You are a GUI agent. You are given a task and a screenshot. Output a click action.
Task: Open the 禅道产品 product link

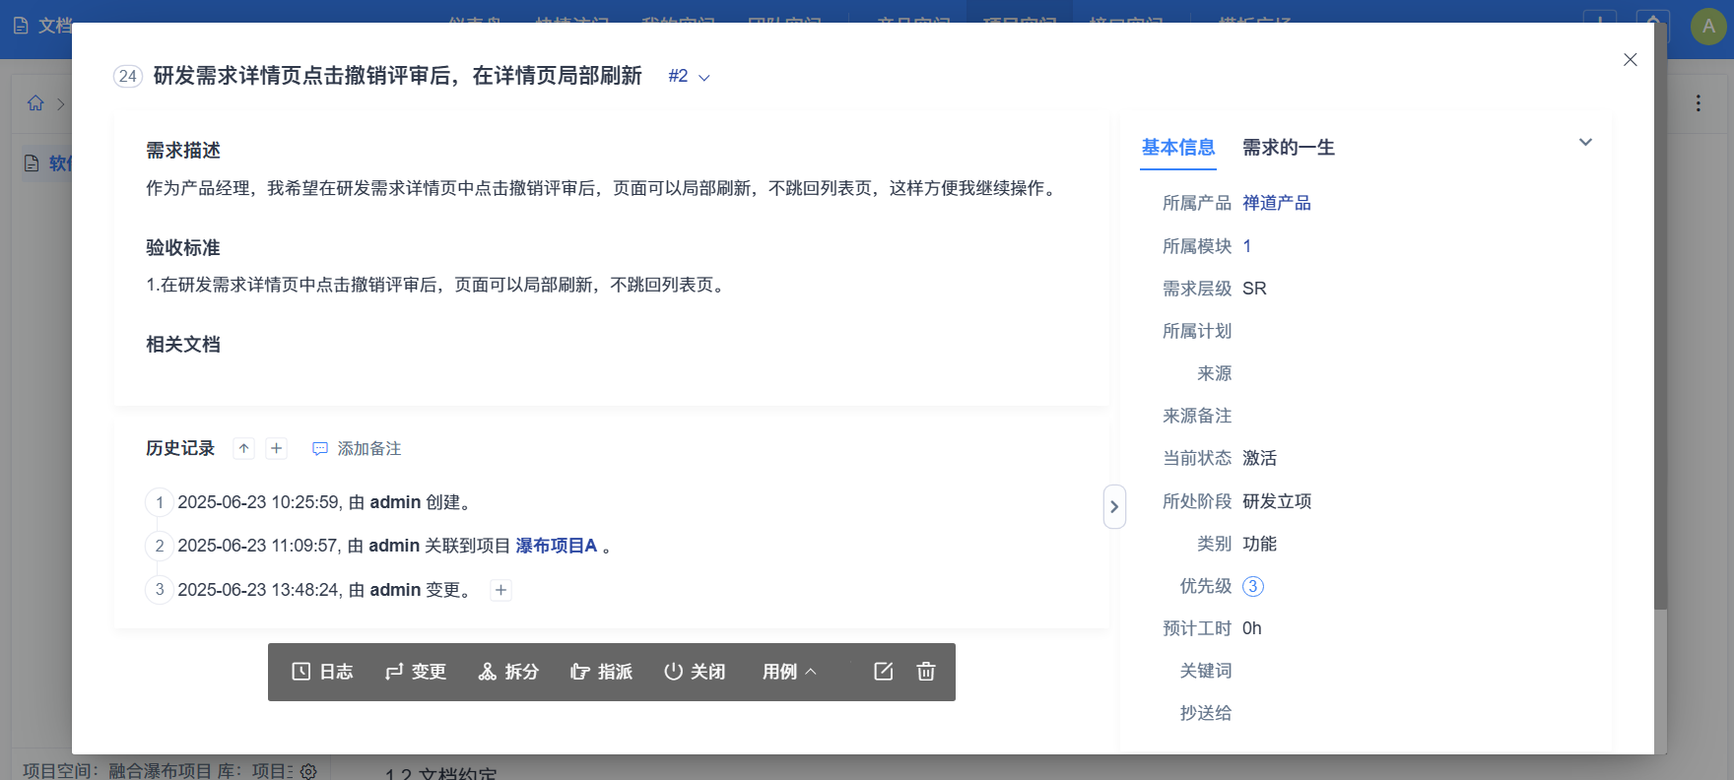pyautogui.click(x=1276, y=203)
